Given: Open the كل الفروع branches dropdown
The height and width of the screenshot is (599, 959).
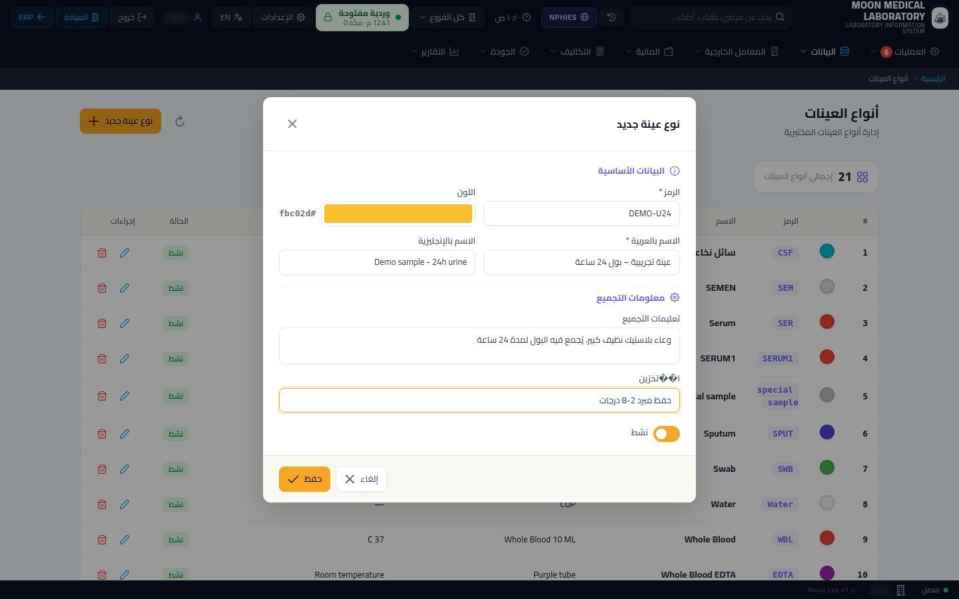Looking at the screenshot, I should [x=448, y=17].
